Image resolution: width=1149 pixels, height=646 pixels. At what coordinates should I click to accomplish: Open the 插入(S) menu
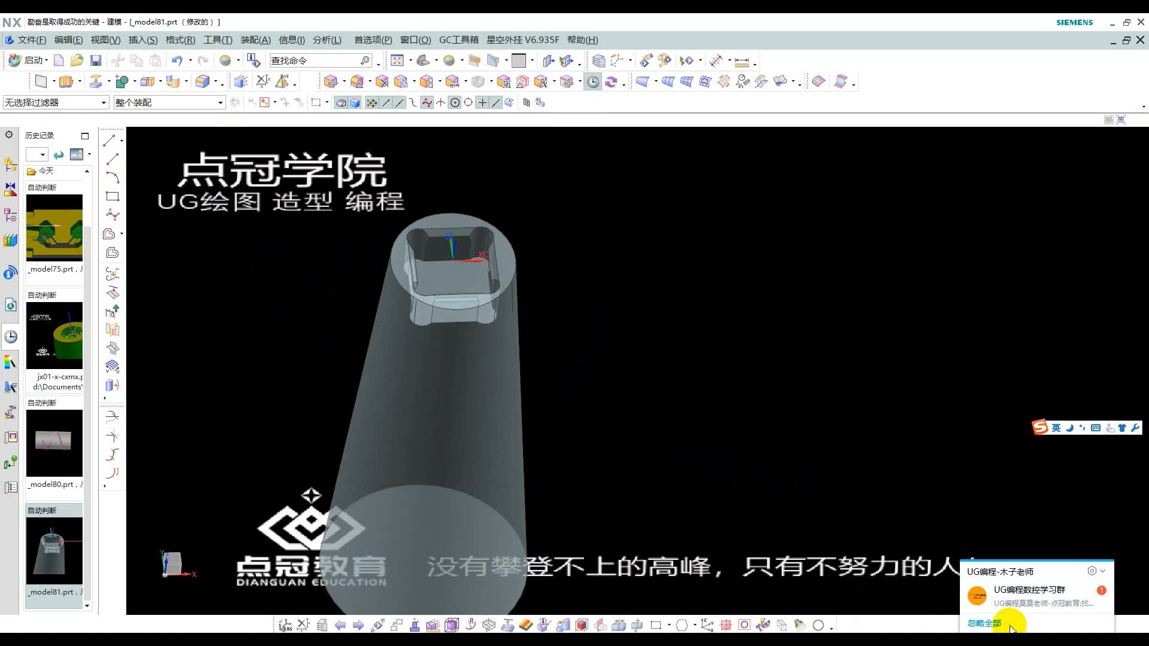(x=142, y=39)
